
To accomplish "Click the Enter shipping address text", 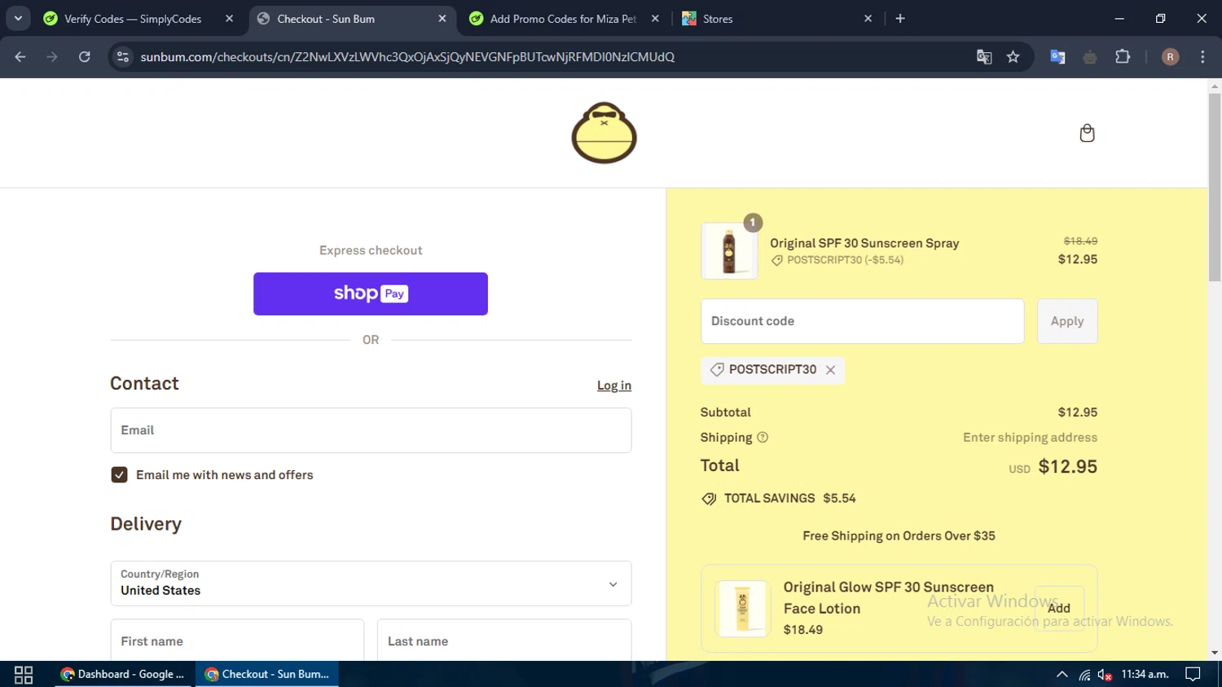I will click(1030, 438).
